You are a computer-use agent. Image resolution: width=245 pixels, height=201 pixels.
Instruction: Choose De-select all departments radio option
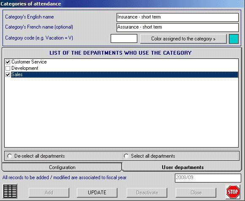pos(10,156)
